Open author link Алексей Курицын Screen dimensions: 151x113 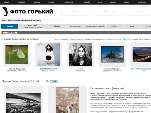click(112, 69)
